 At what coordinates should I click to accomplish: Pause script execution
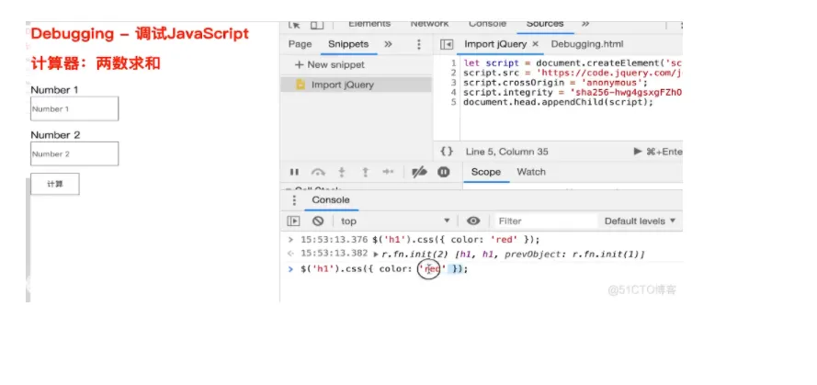click(x=294, y=172)
